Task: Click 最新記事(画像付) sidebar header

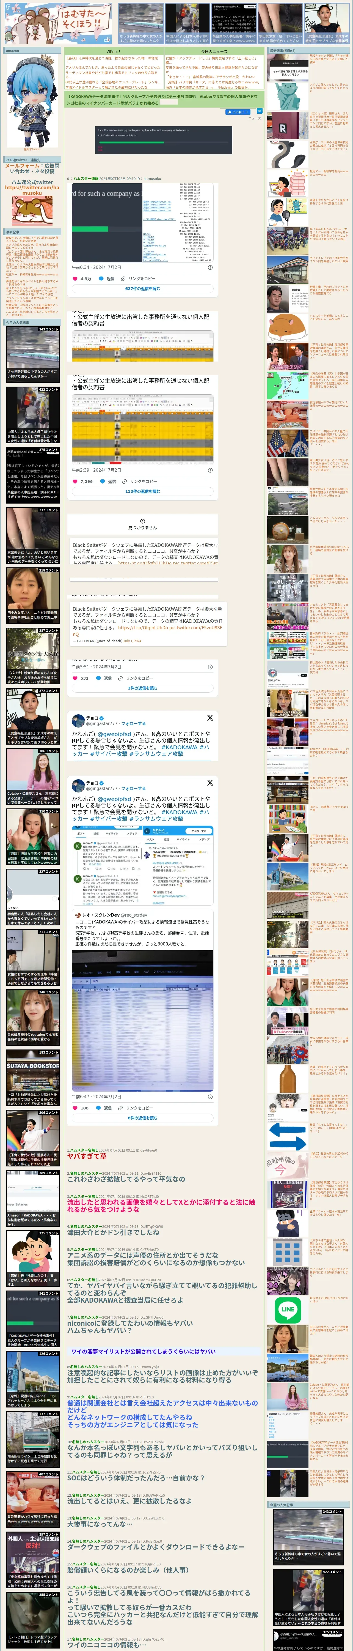Action: [x=309, y=51]
